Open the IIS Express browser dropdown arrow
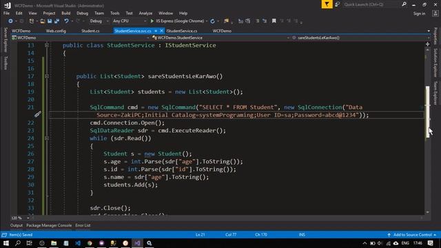This screenshot has width=441, height=248. [x=207, y=21]
